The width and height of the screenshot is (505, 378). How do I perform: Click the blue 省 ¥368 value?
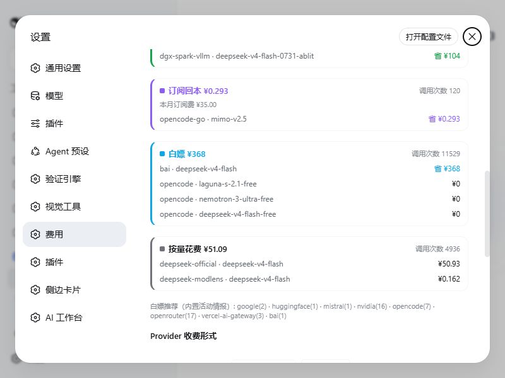(x=447, y=169)
